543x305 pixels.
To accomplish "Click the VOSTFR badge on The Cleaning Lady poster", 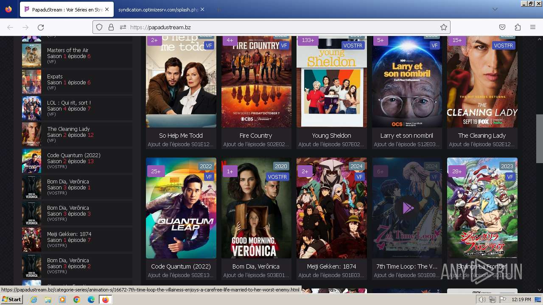I will tap(504, 45).
